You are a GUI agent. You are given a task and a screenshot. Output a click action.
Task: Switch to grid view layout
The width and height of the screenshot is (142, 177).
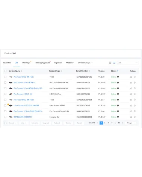point(110,63)
